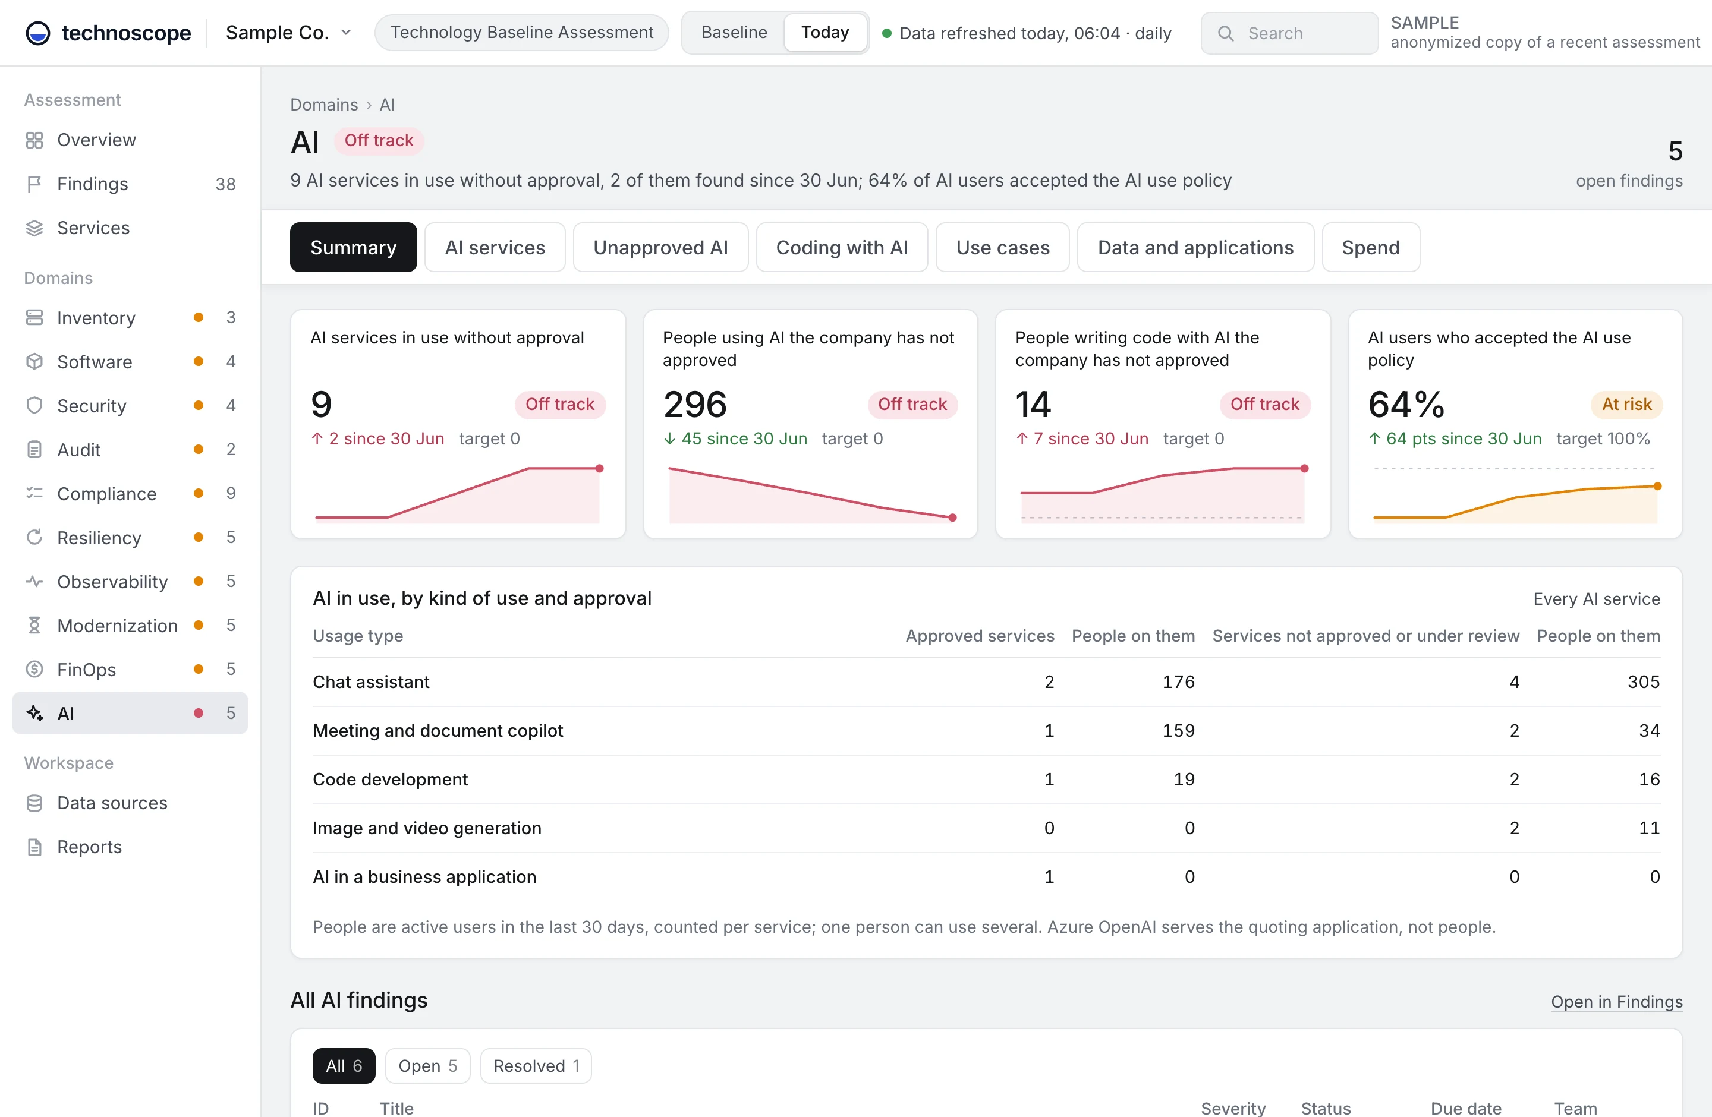1712x1117 pixels.
Task: Switch view to Baseline
Action: click(734, 32)
